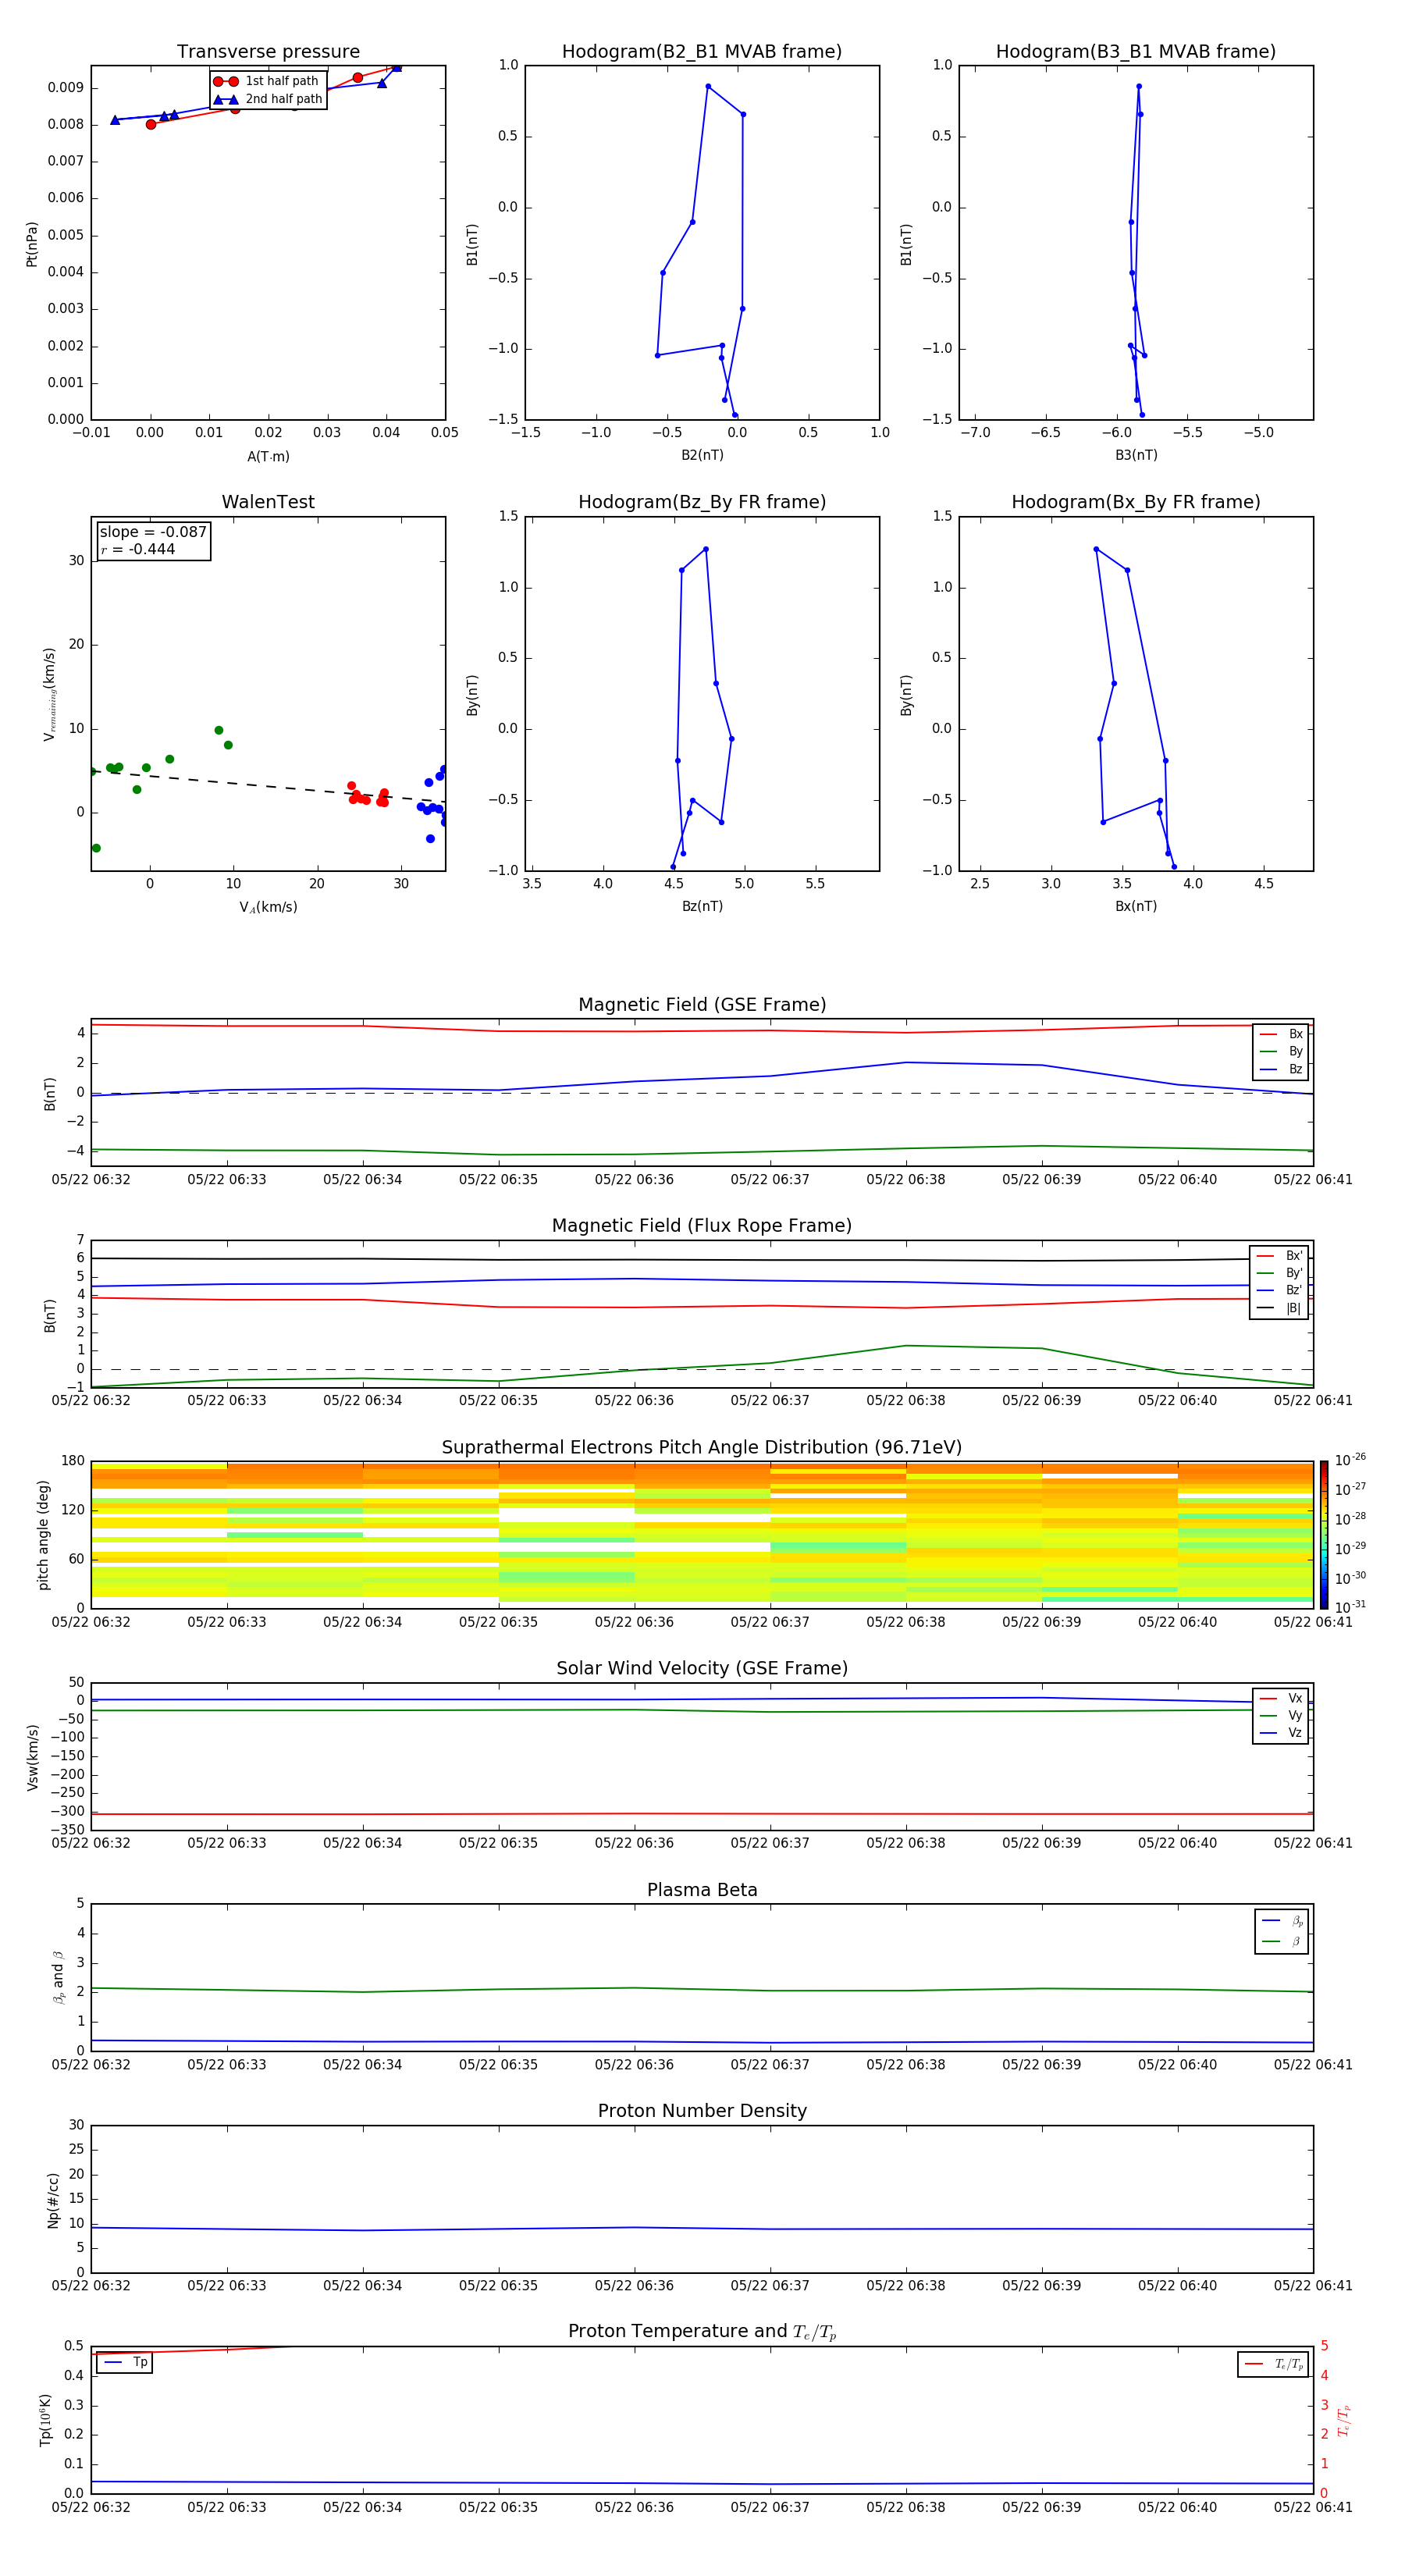1405x2576 pixels.
Task: Click the Proton Number Density title
Action: tap(702, 2111)
